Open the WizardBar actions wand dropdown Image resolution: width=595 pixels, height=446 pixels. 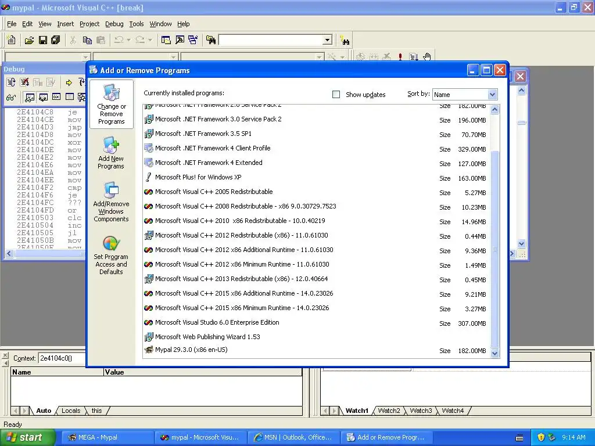pos(342,57)
